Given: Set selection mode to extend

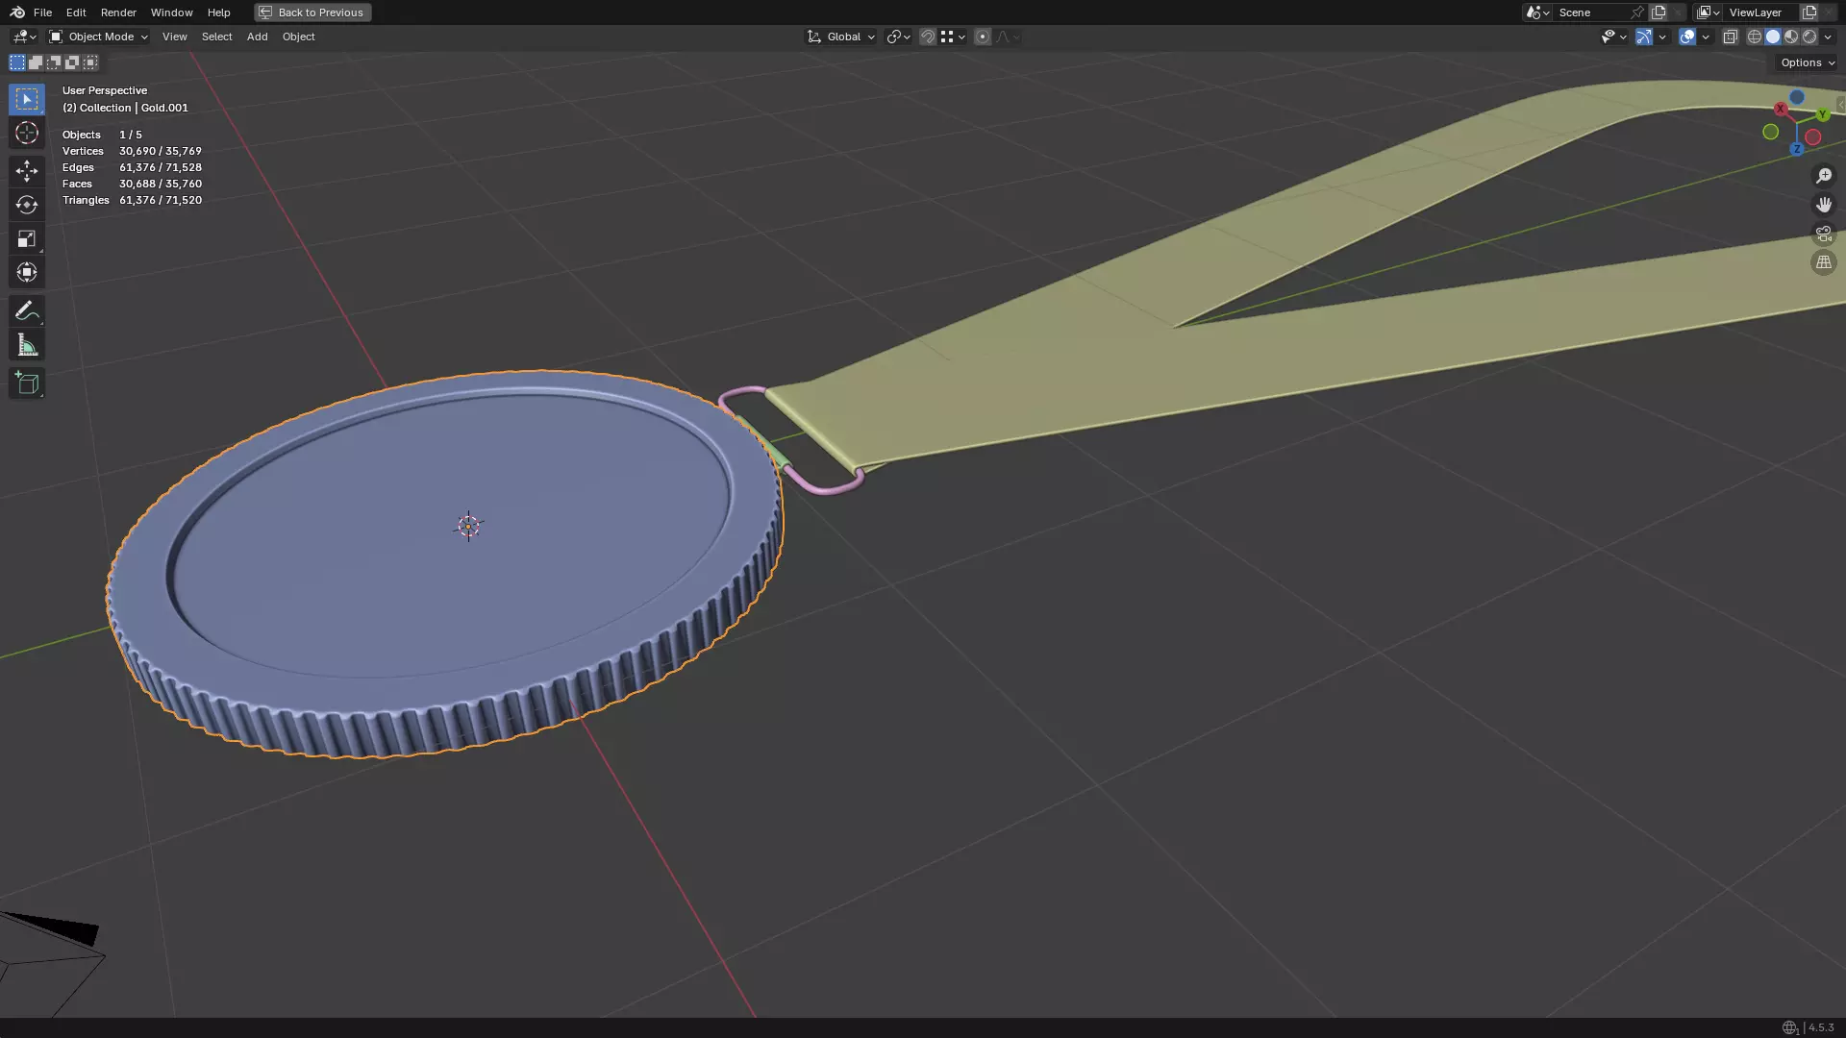Looking at the screenshot, I should pos(36,62).
